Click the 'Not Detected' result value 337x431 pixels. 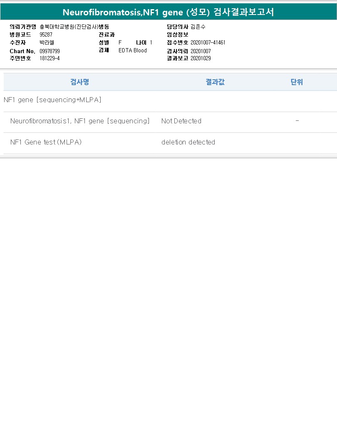181,121
